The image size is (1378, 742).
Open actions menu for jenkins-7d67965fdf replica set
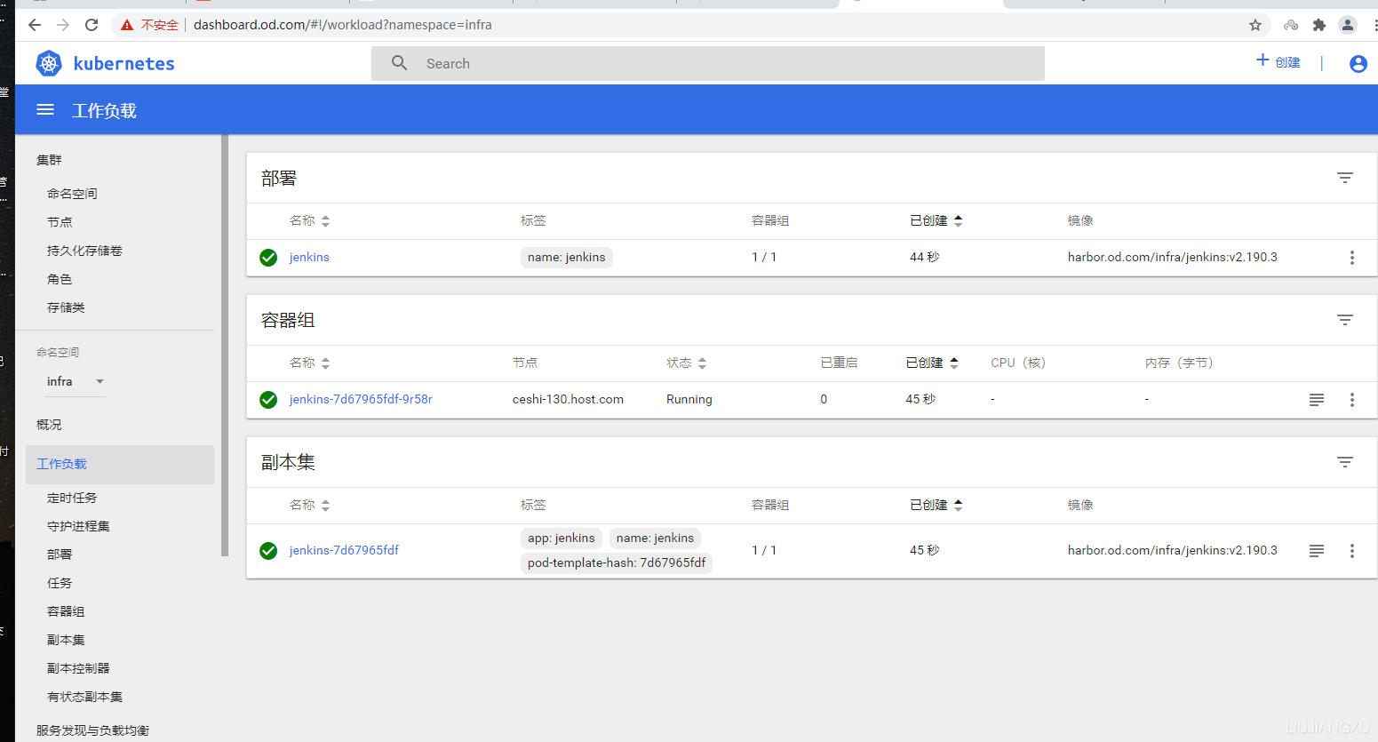(1352, 551)
